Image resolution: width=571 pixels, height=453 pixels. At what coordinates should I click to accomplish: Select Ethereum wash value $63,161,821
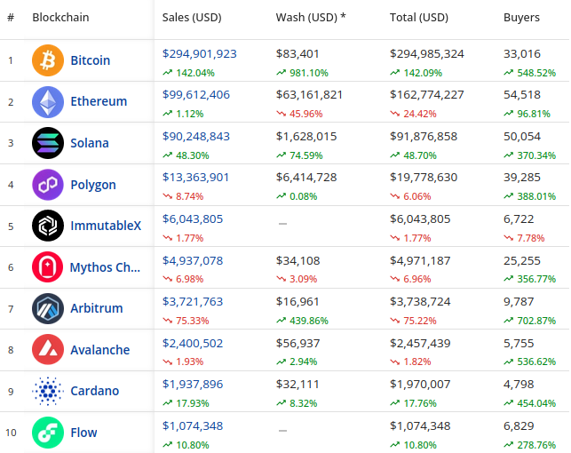310,95
